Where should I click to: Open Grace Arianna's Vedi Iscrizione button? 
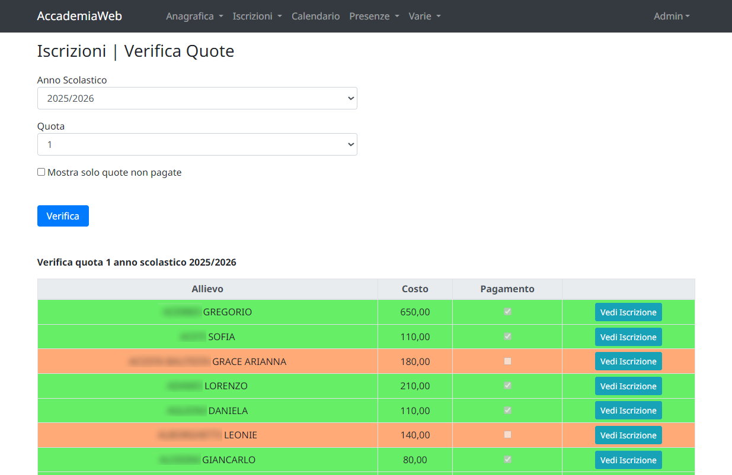(628, 361)
